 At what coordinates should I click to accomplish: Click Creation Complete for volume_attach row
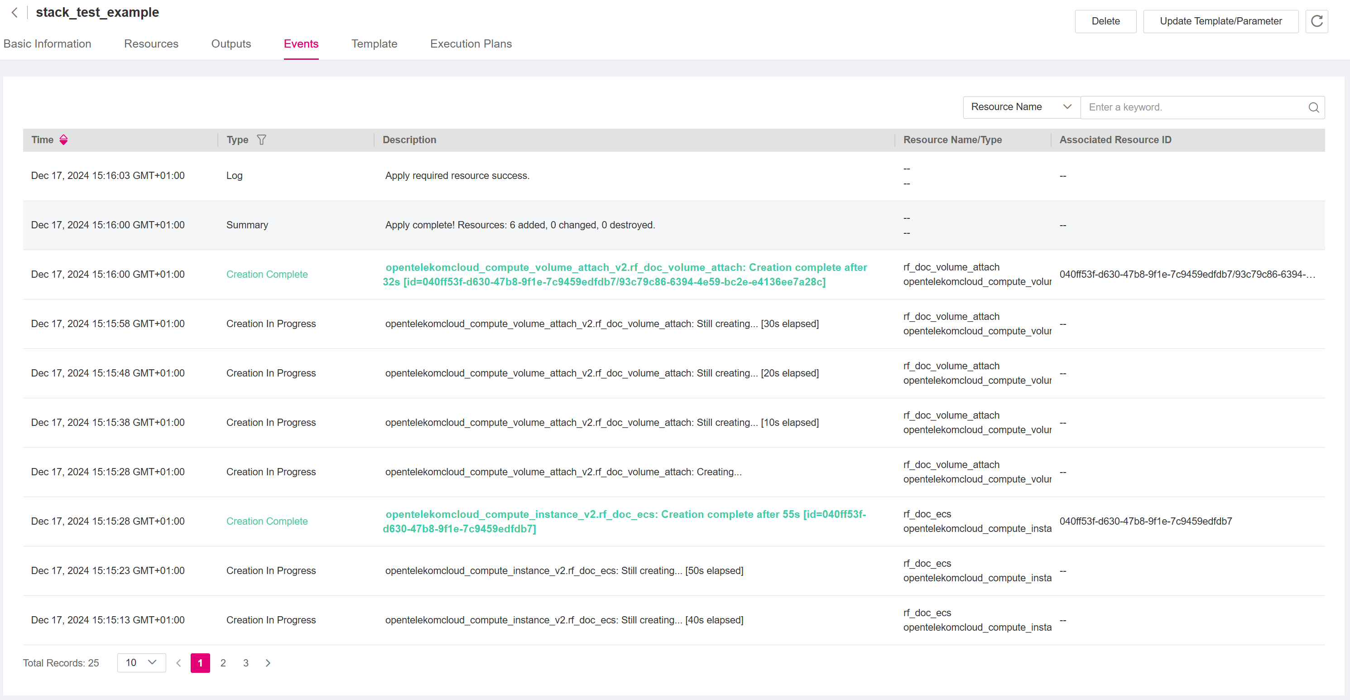267,274
